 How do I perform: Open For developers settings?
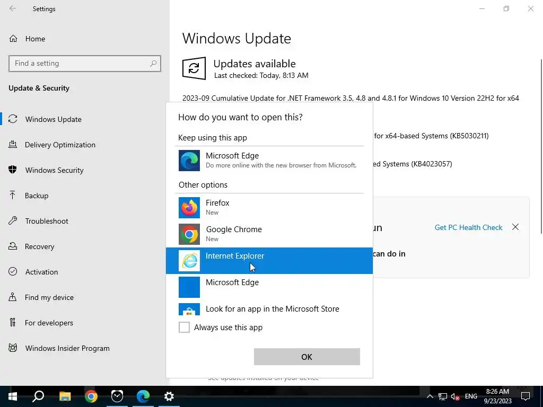[85, 323]
